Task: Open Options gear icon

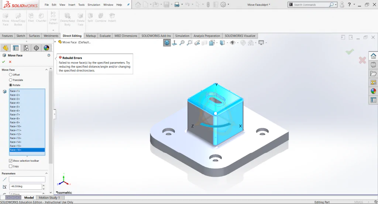Action: [223, 4]
